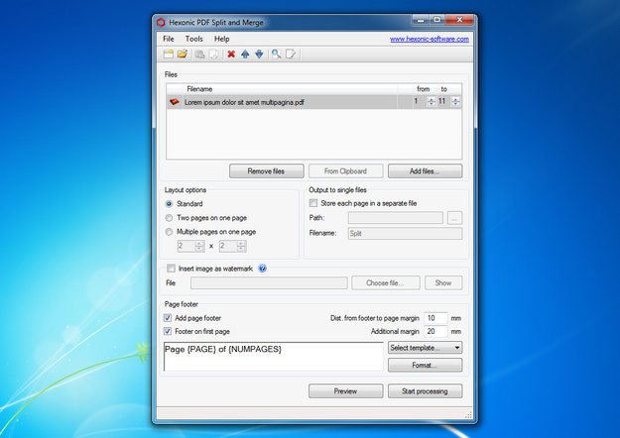Click the stepper arrows of the from page
The image size is (620, 438).
pyautogui.click(x=431, y=102)
